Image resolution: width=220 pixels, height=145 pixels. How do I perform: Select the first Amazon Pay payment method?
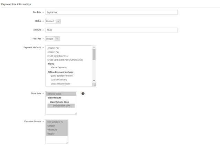[x=53, y=48]
